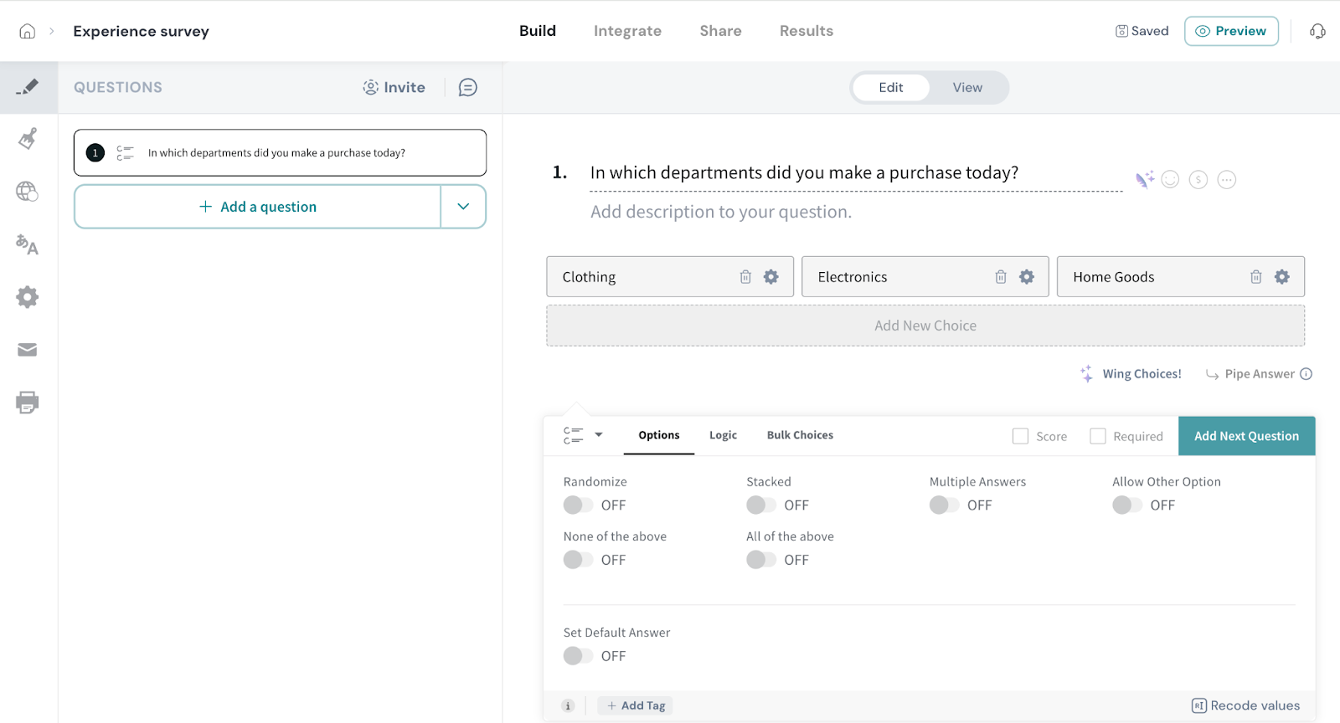Image resolution: width=1340 pixels, height=723 pixels.
Task: Click the Add New Choice field
Action: (x=925, y=326)
